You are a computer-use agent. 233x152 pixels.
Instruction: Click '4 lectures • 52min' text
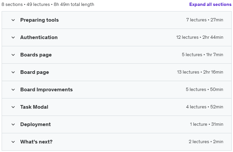click(x=205, y=107)
